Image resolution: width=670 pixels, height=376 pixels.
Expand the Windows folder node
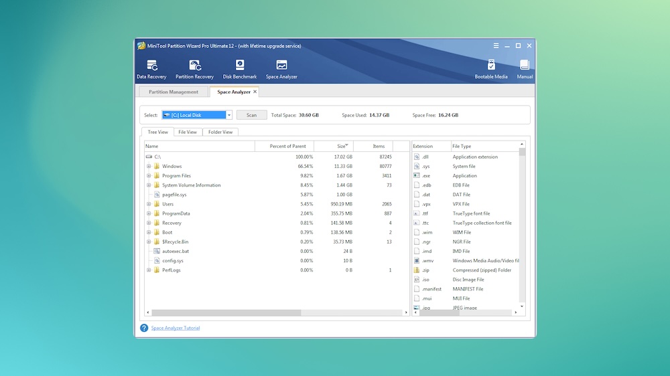149,166
